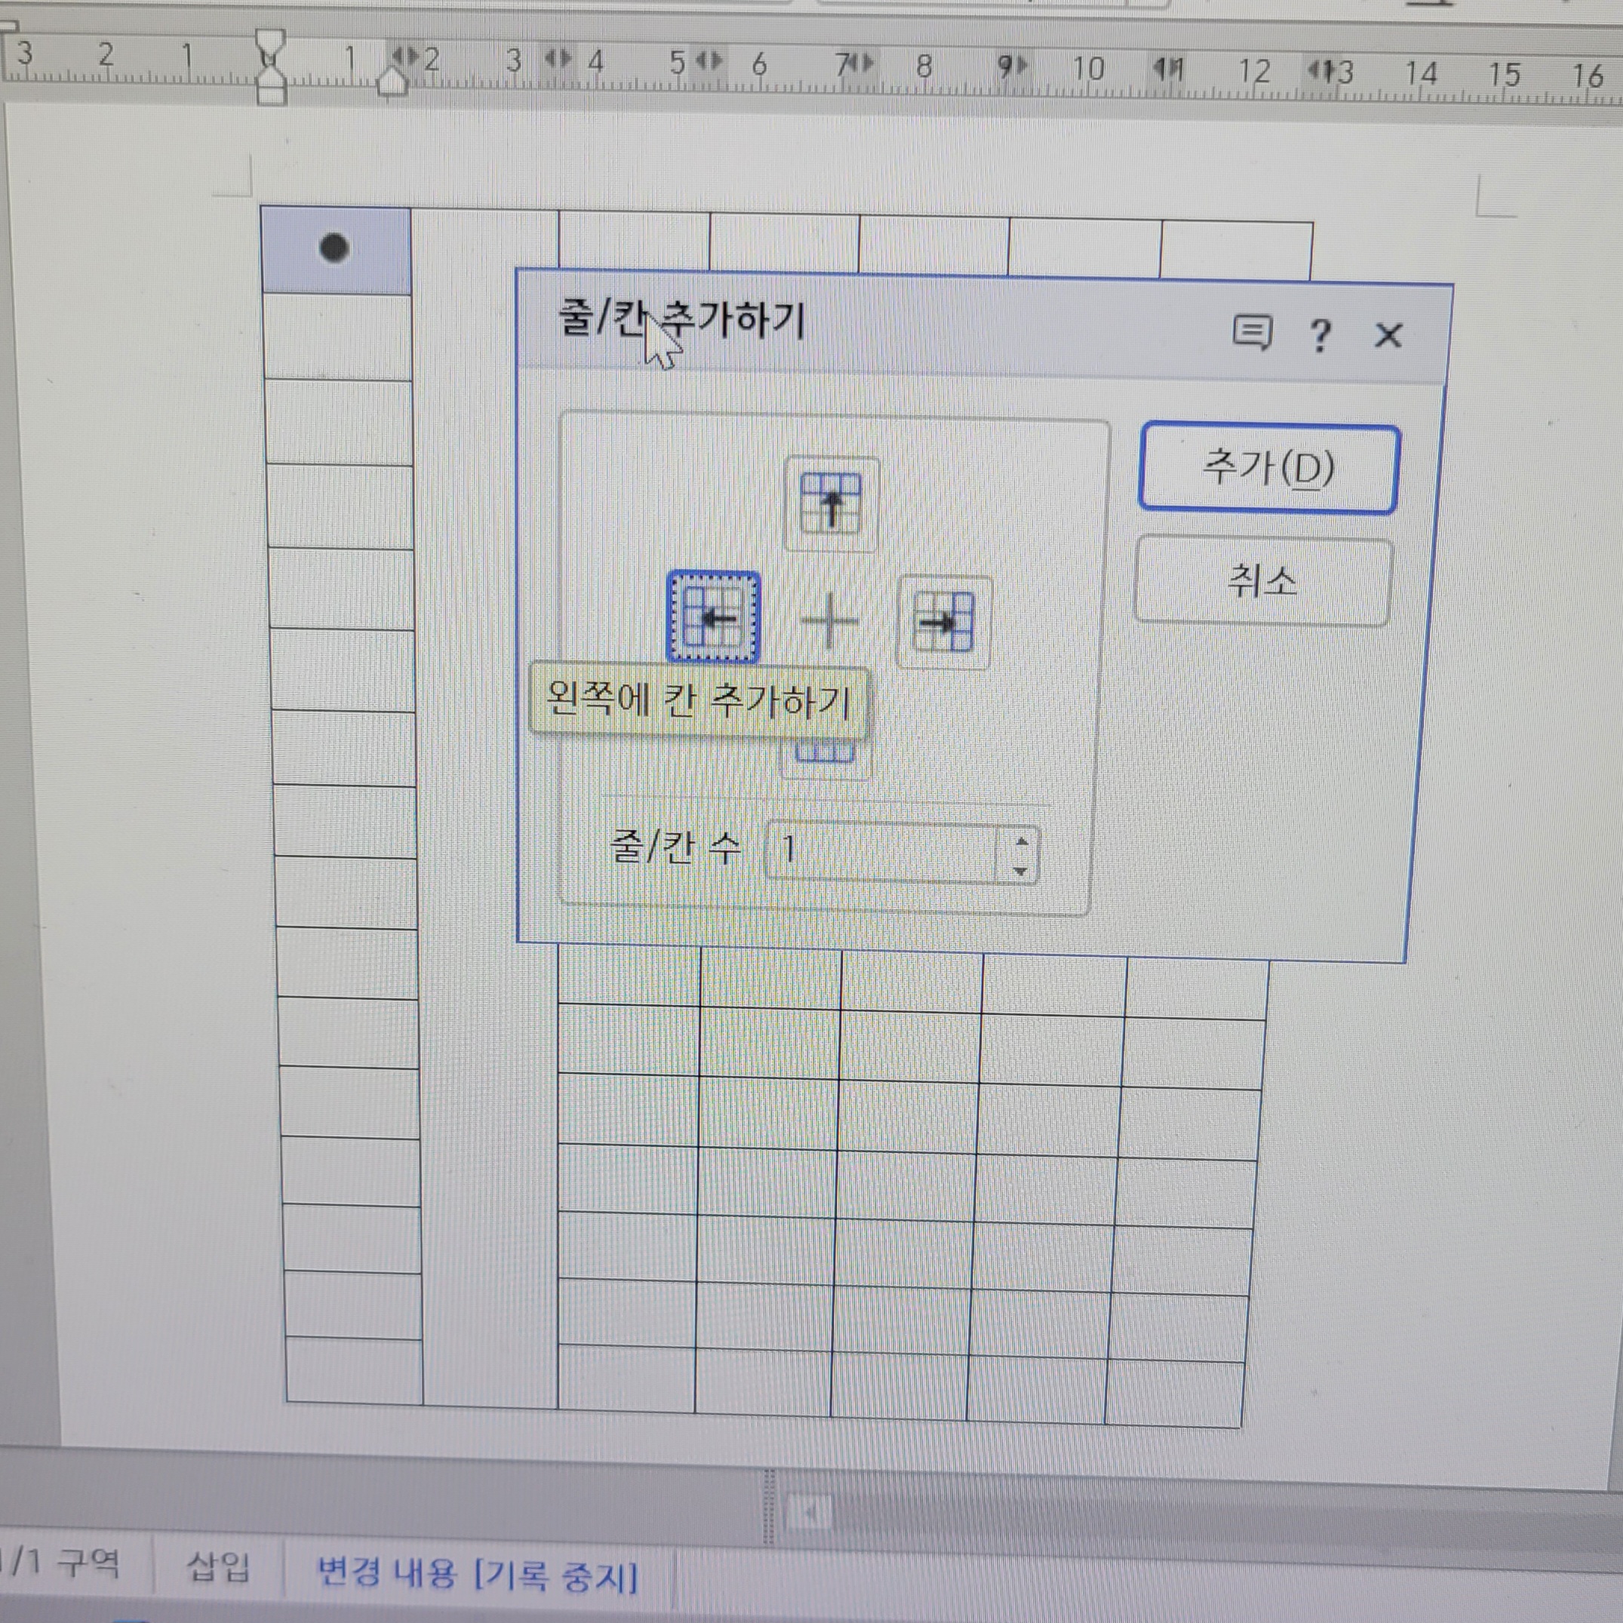Increase 줄/칸 수 with the up arrow
The width and height of the screenshot is (1623, 1623).
coord(1021,841)
